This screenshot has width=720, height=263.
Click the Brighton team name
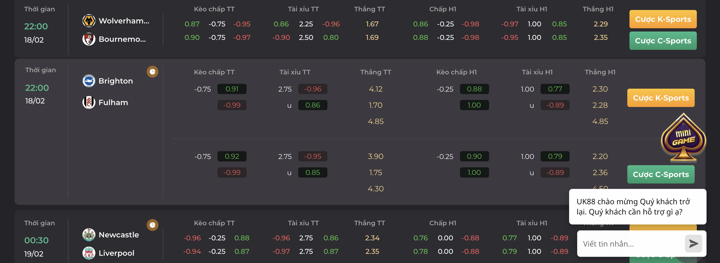116,81
